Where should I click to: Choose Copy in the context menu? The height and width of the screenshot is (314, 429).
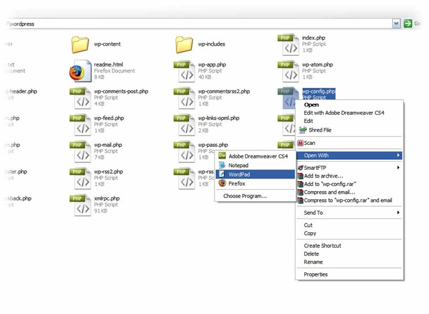coord(310,233)
